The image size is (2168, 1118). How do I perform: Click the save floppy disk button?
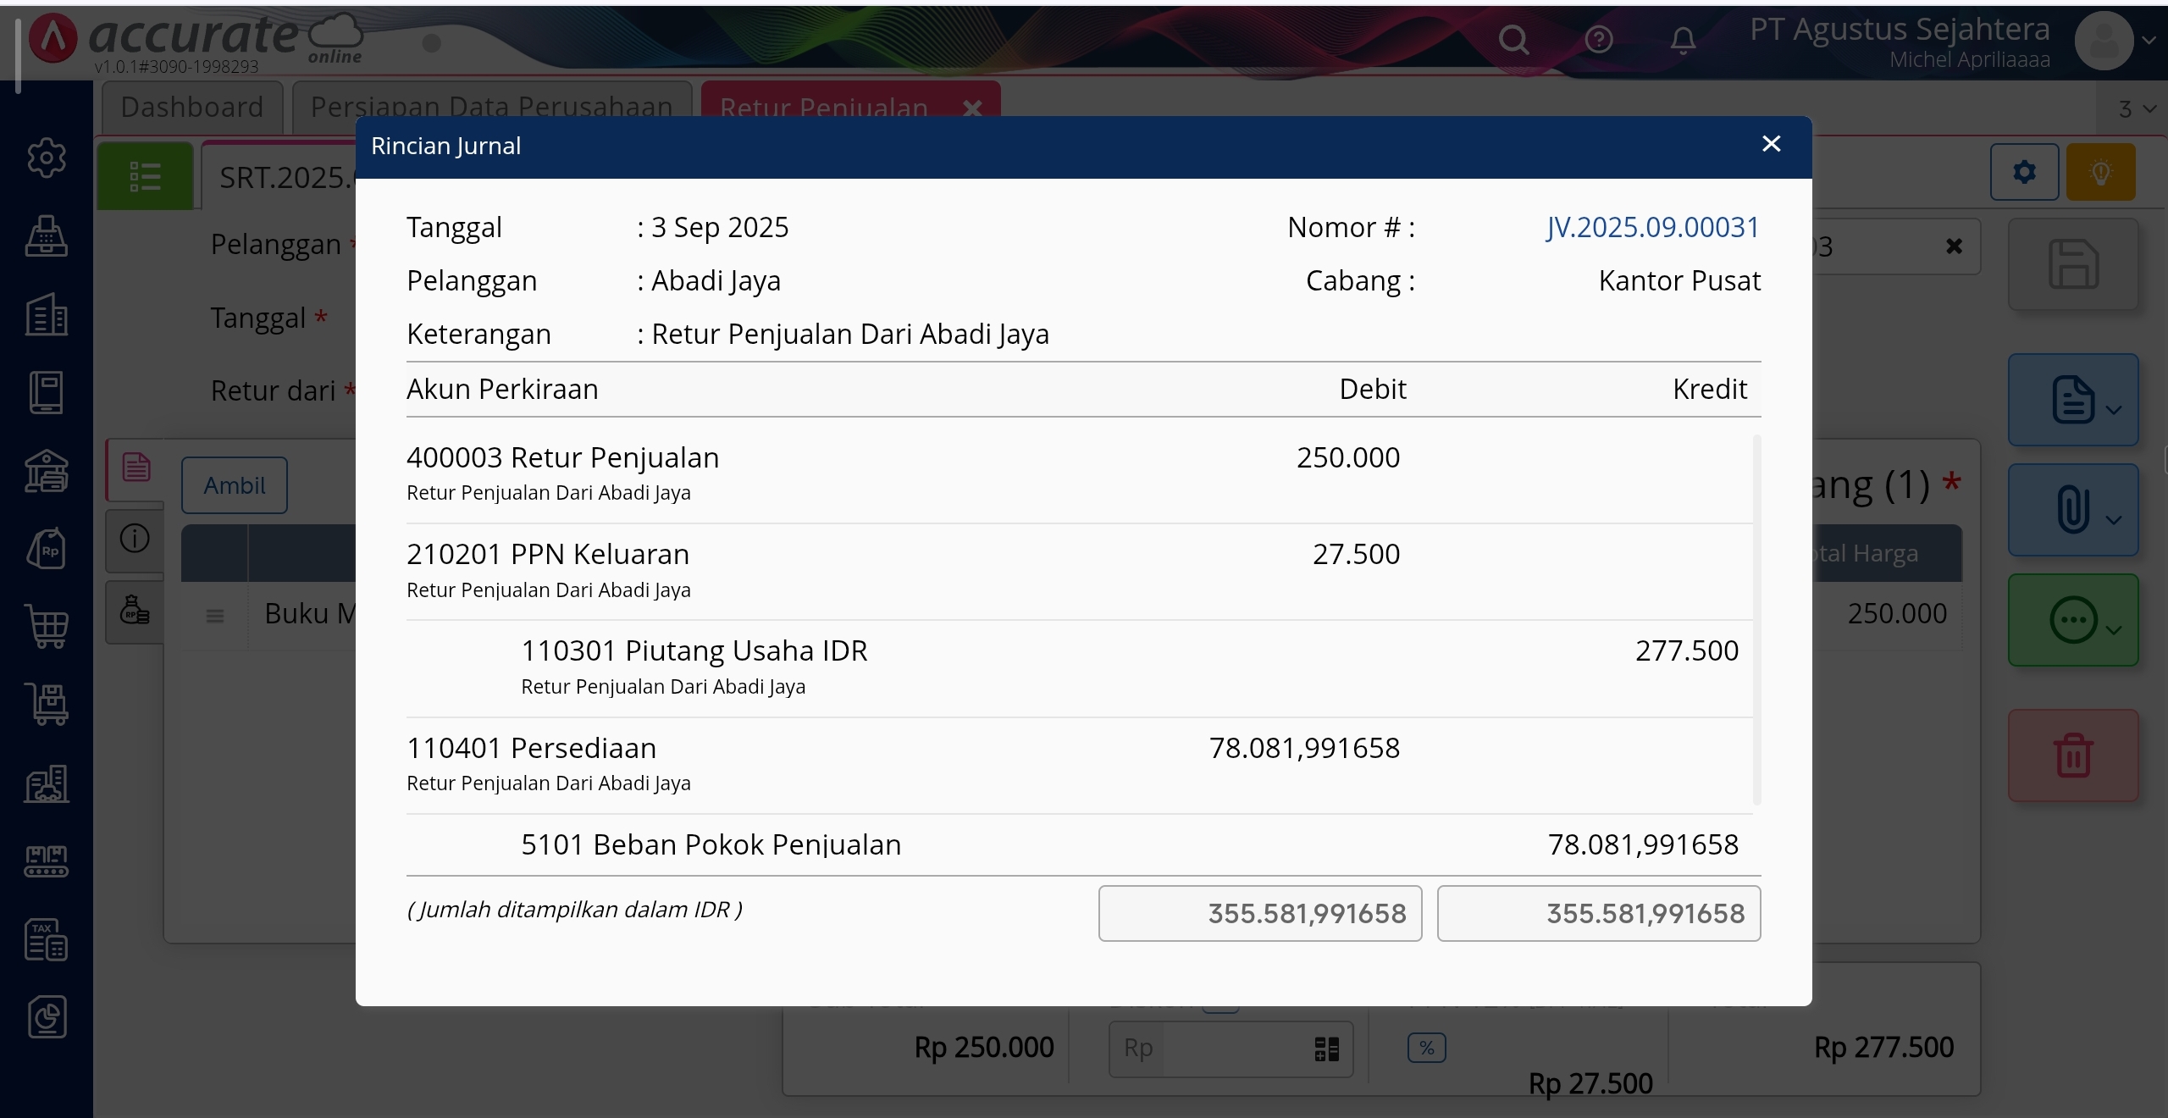pos(2073,265)
